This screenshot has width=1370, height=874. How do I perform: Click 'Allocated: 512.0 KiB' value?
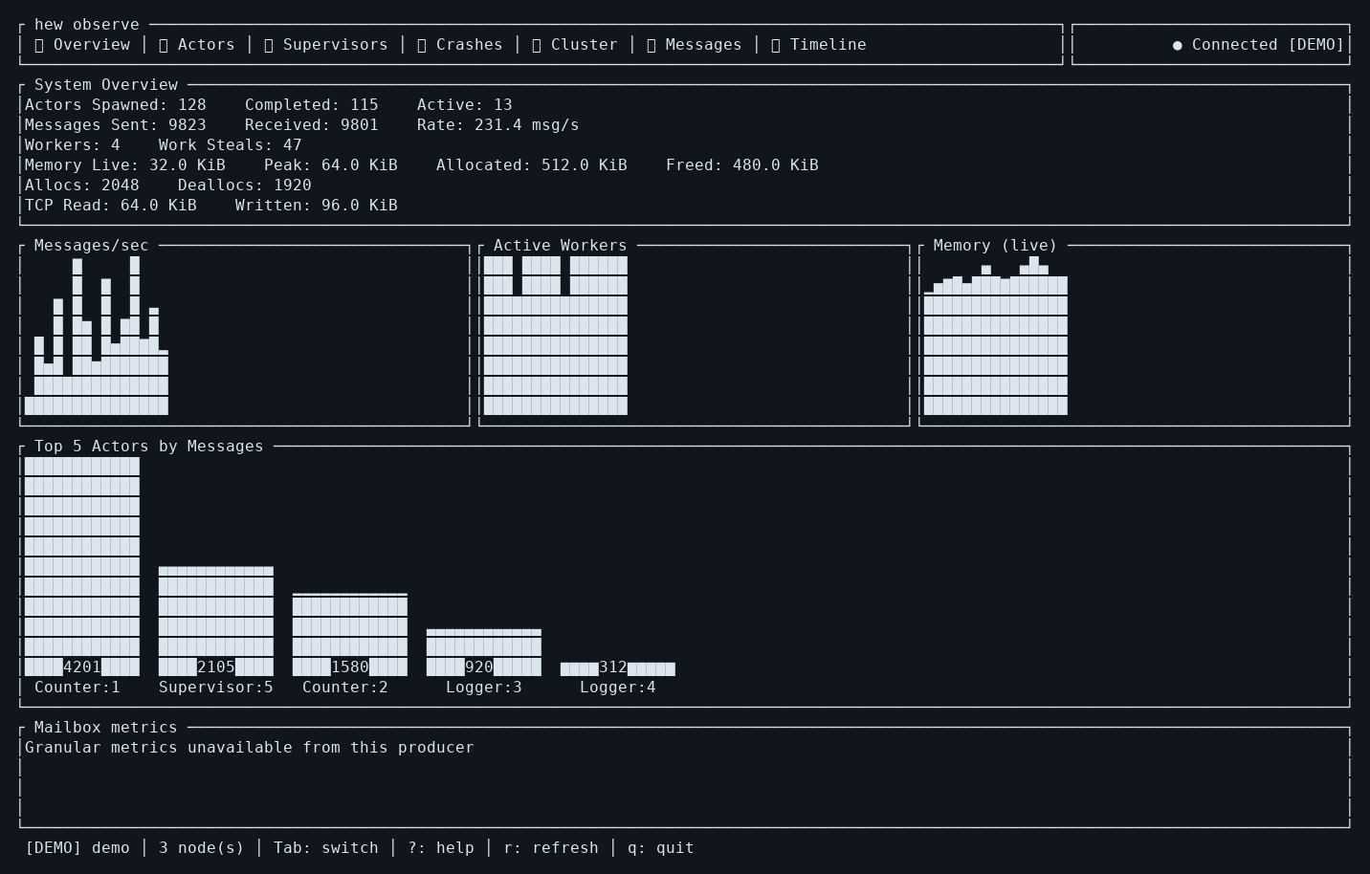(x=532, y=165)
